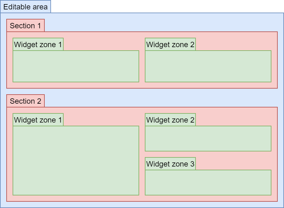The image size is (284, 208).
Task: Select the Section 1 label tab
Action: point(26,26)
